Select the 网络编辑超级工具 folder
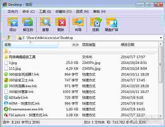This screenshot has width=165, height=127. pos(81,57)
